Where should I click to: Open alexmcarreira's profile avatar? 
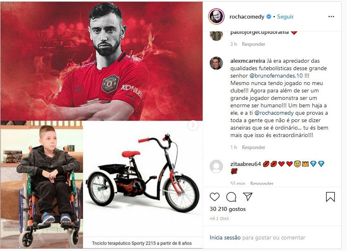(216, 63)
